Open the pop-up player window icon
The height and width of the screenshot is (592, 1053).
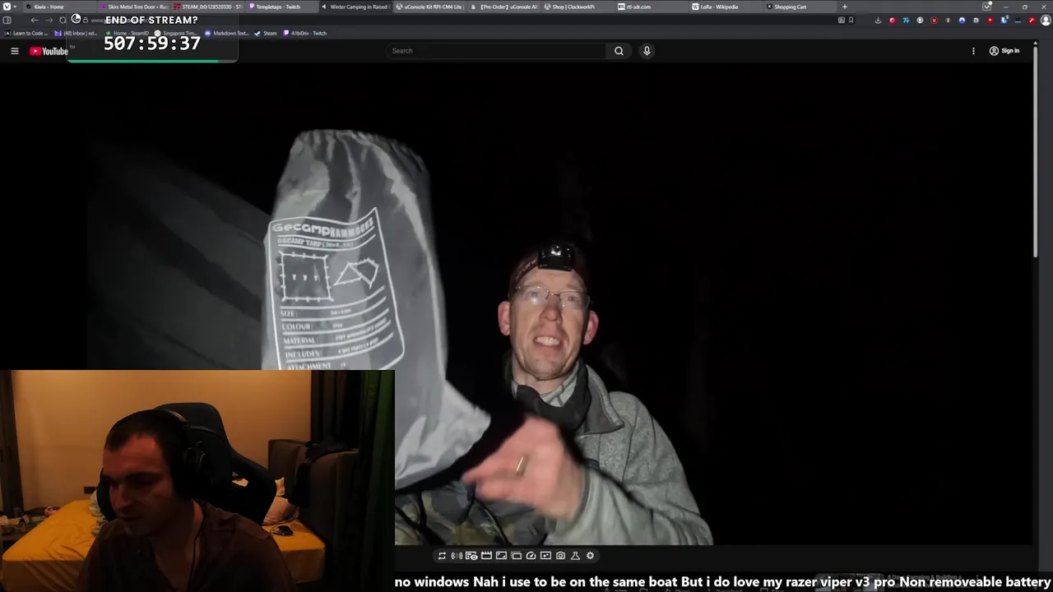coord(516,556)
